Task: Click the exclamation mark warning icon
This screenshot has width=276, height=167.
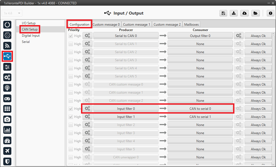Action: coord(270,13)
